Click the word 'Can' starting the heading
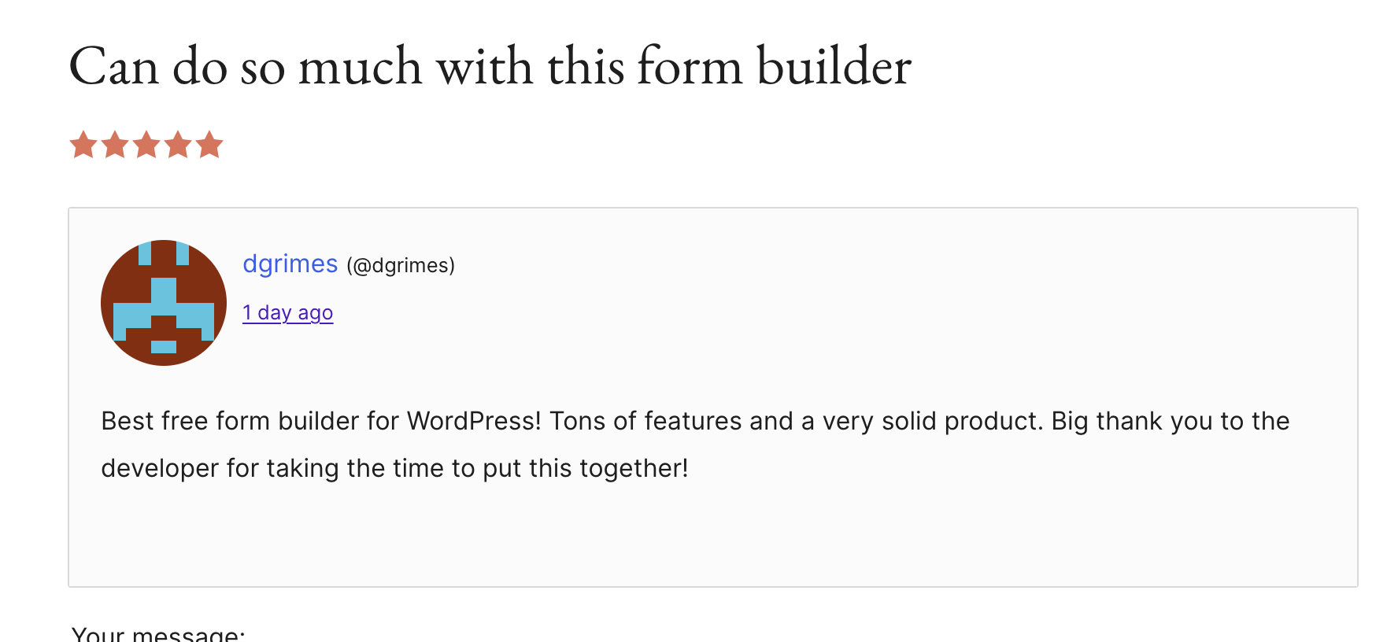 [x=113, y=66]
